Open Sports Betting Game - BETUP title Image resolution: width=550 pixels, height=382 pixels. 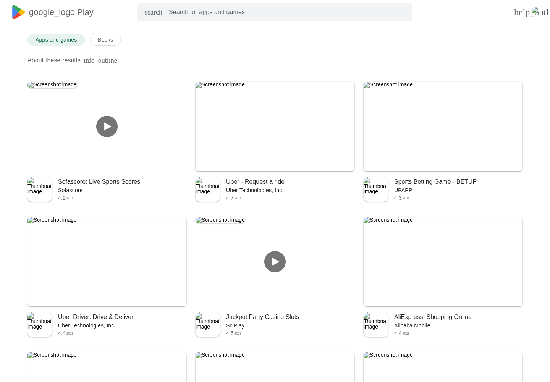point(435,182)
